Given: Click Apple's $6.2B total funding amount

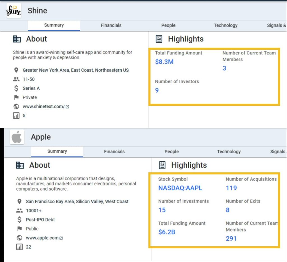Looking at the screenshot, I should point(167,232).
